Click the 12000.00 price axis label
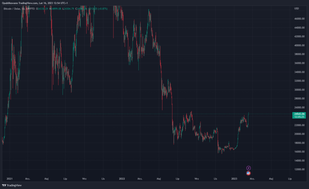 click(x=298, y=169)
